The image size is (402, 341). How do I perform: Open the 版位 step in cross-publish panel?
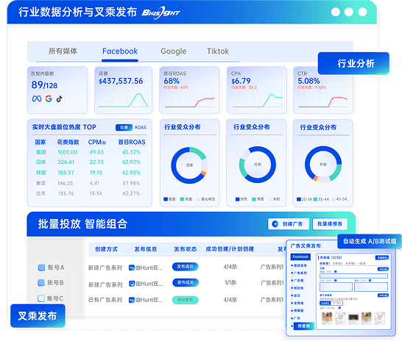pos(296,295)
